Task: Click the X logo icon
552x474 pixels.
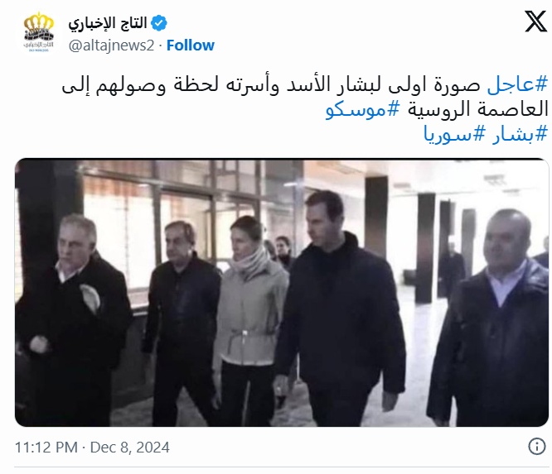Action: point(535,22)
